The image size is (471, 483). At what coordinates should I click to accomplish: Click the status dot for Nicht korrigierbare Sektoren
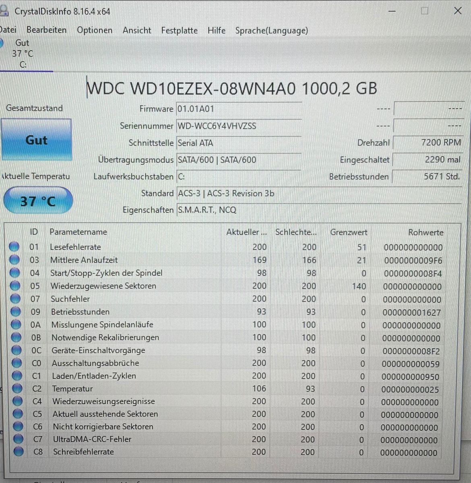(x=18, y=426)
